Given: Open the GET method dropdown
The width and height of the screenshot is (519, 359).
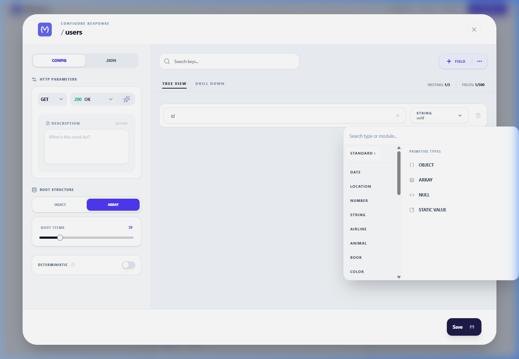Looking at the screenshot, I should [52, 99].
